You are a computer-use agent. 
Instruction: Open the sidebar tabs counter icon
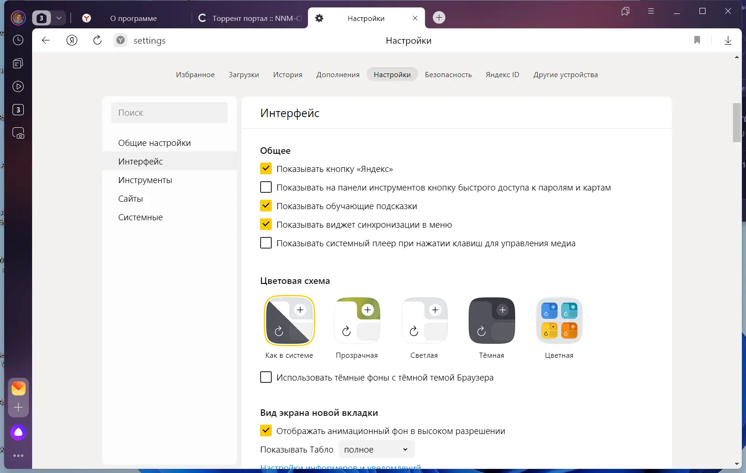point(18,110)
